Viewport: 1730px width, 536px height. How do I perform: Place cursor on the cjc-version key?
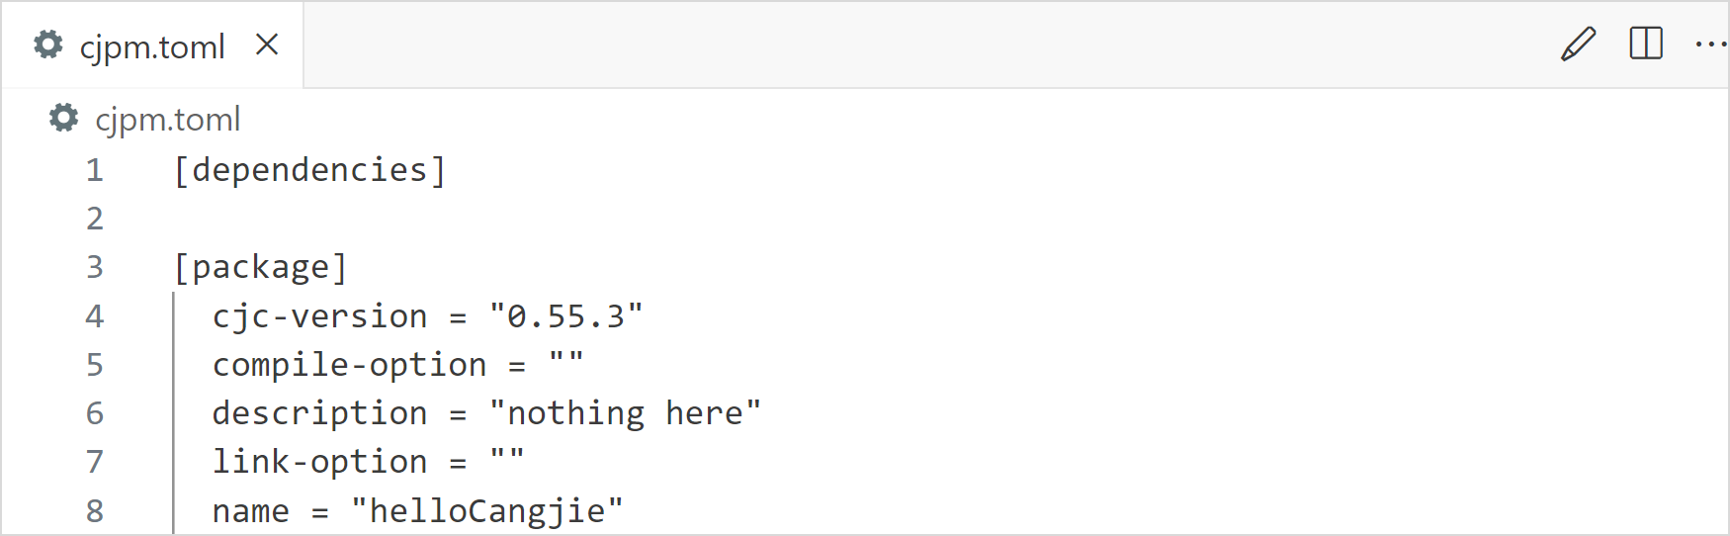319,316
